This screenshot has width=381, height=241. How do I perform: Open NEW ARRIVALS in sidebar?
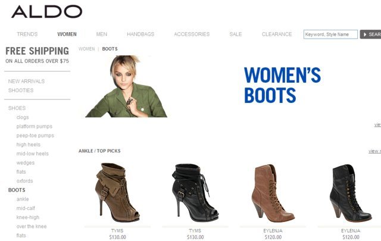pos(26,81)
